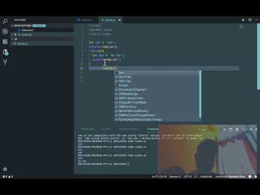260x195 pixels.
Task: Select Welcome under Open Editors
Action: pos(42,30)
